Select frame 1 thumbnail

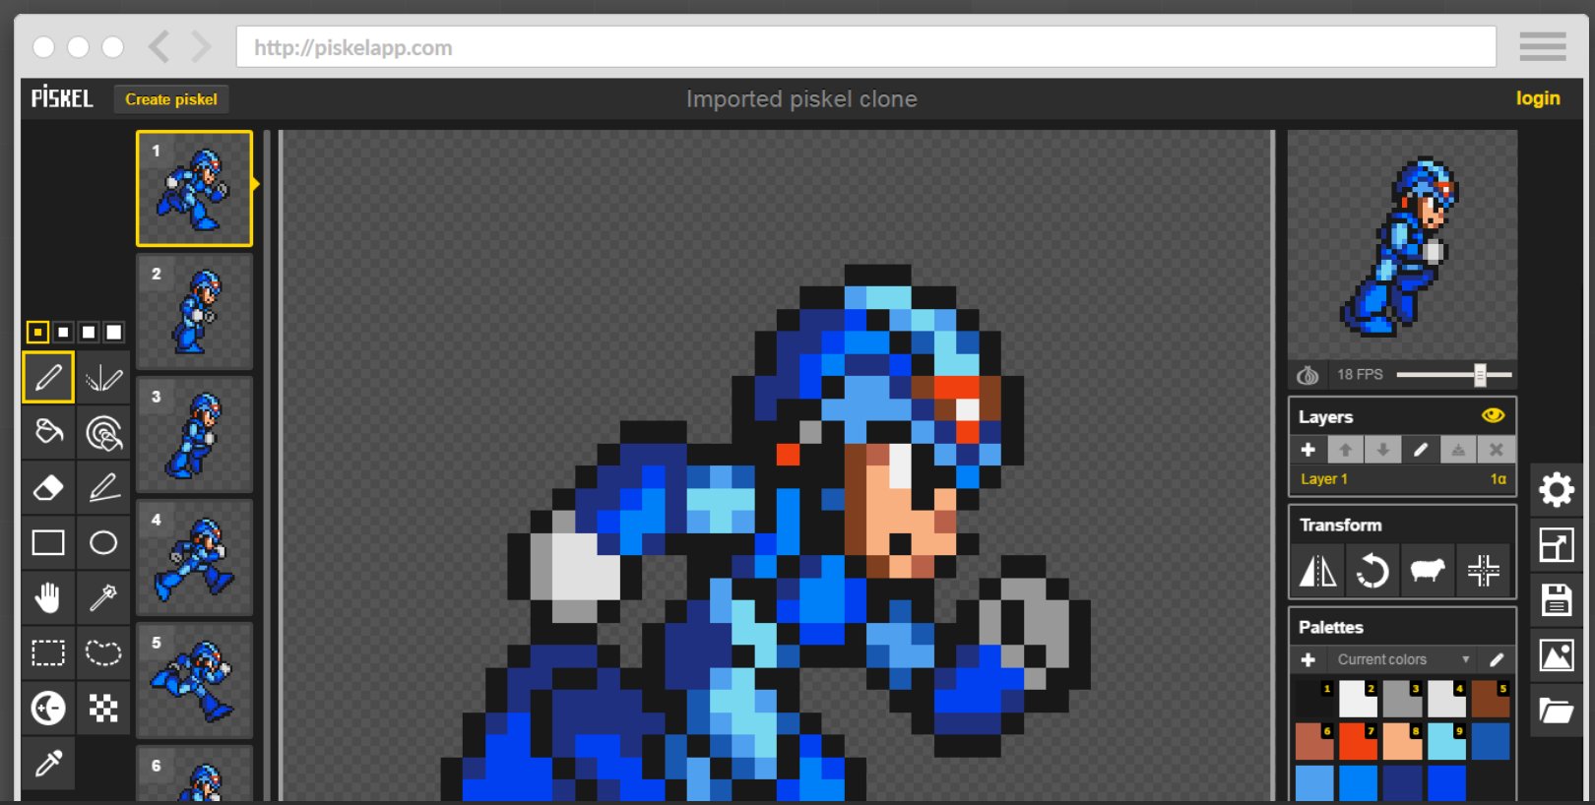click(194, 188)
